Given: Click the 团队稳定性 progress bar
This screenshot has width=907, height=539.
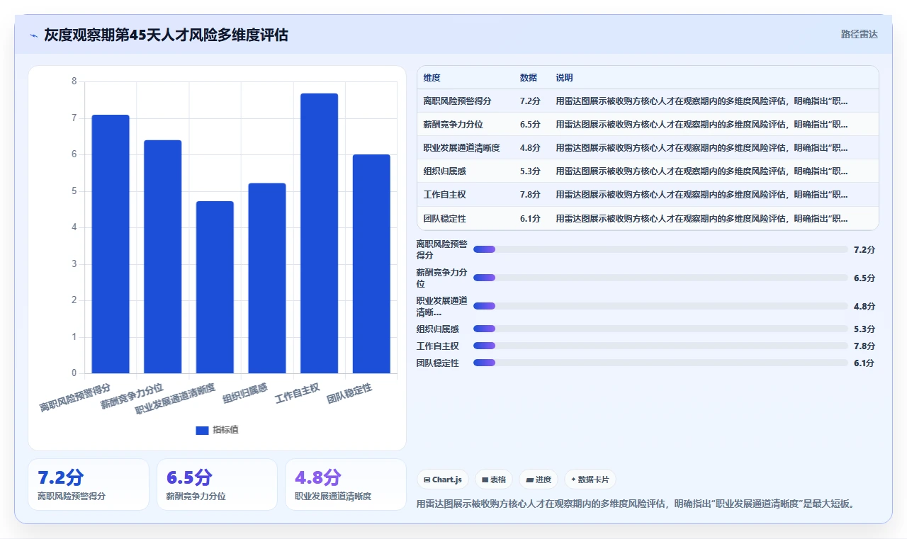Looking at the screenshot, I should [660, 363].
